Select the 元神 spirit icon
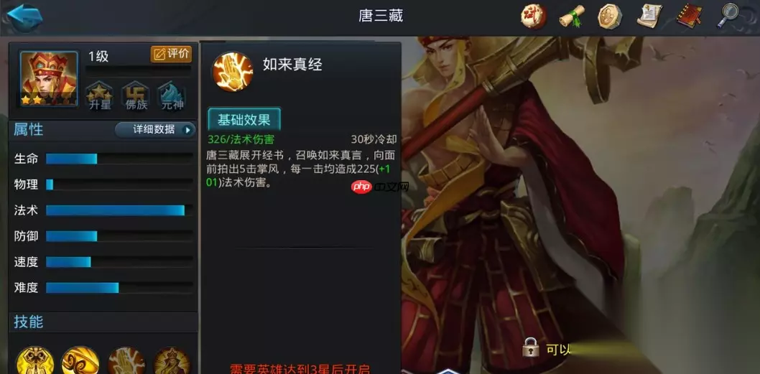Viewport: 760px width, 374px height. [172, 95]
